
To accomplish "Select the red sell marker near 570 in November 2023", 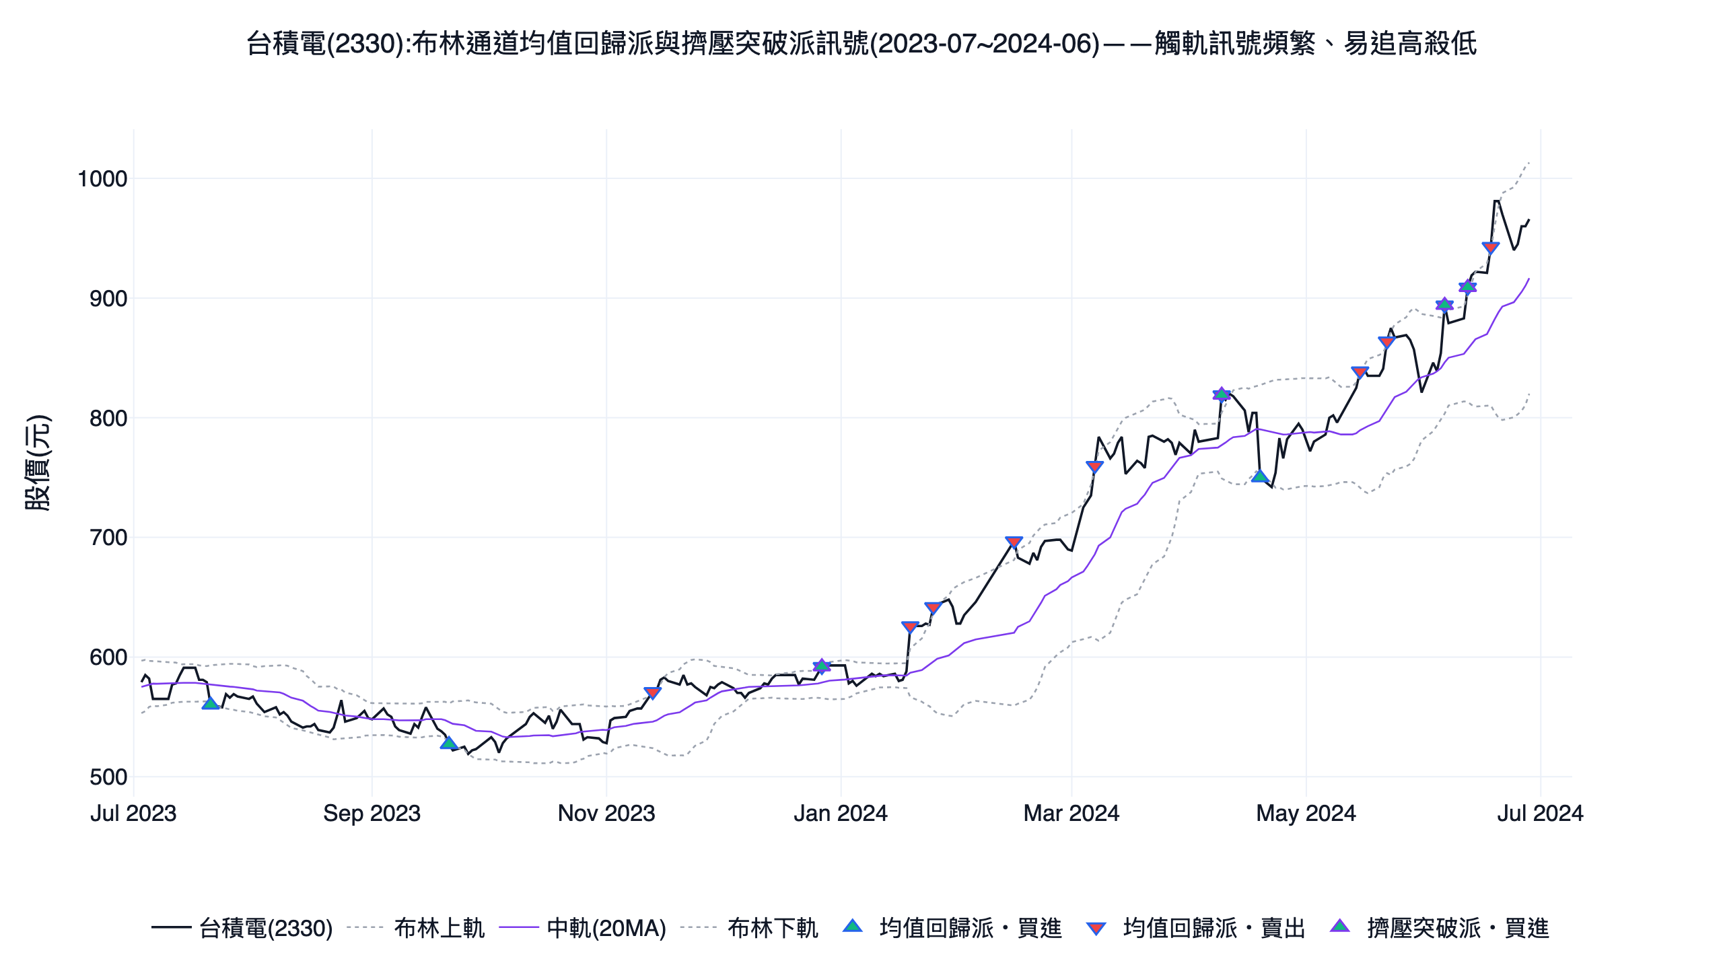I will pos(652,692).
